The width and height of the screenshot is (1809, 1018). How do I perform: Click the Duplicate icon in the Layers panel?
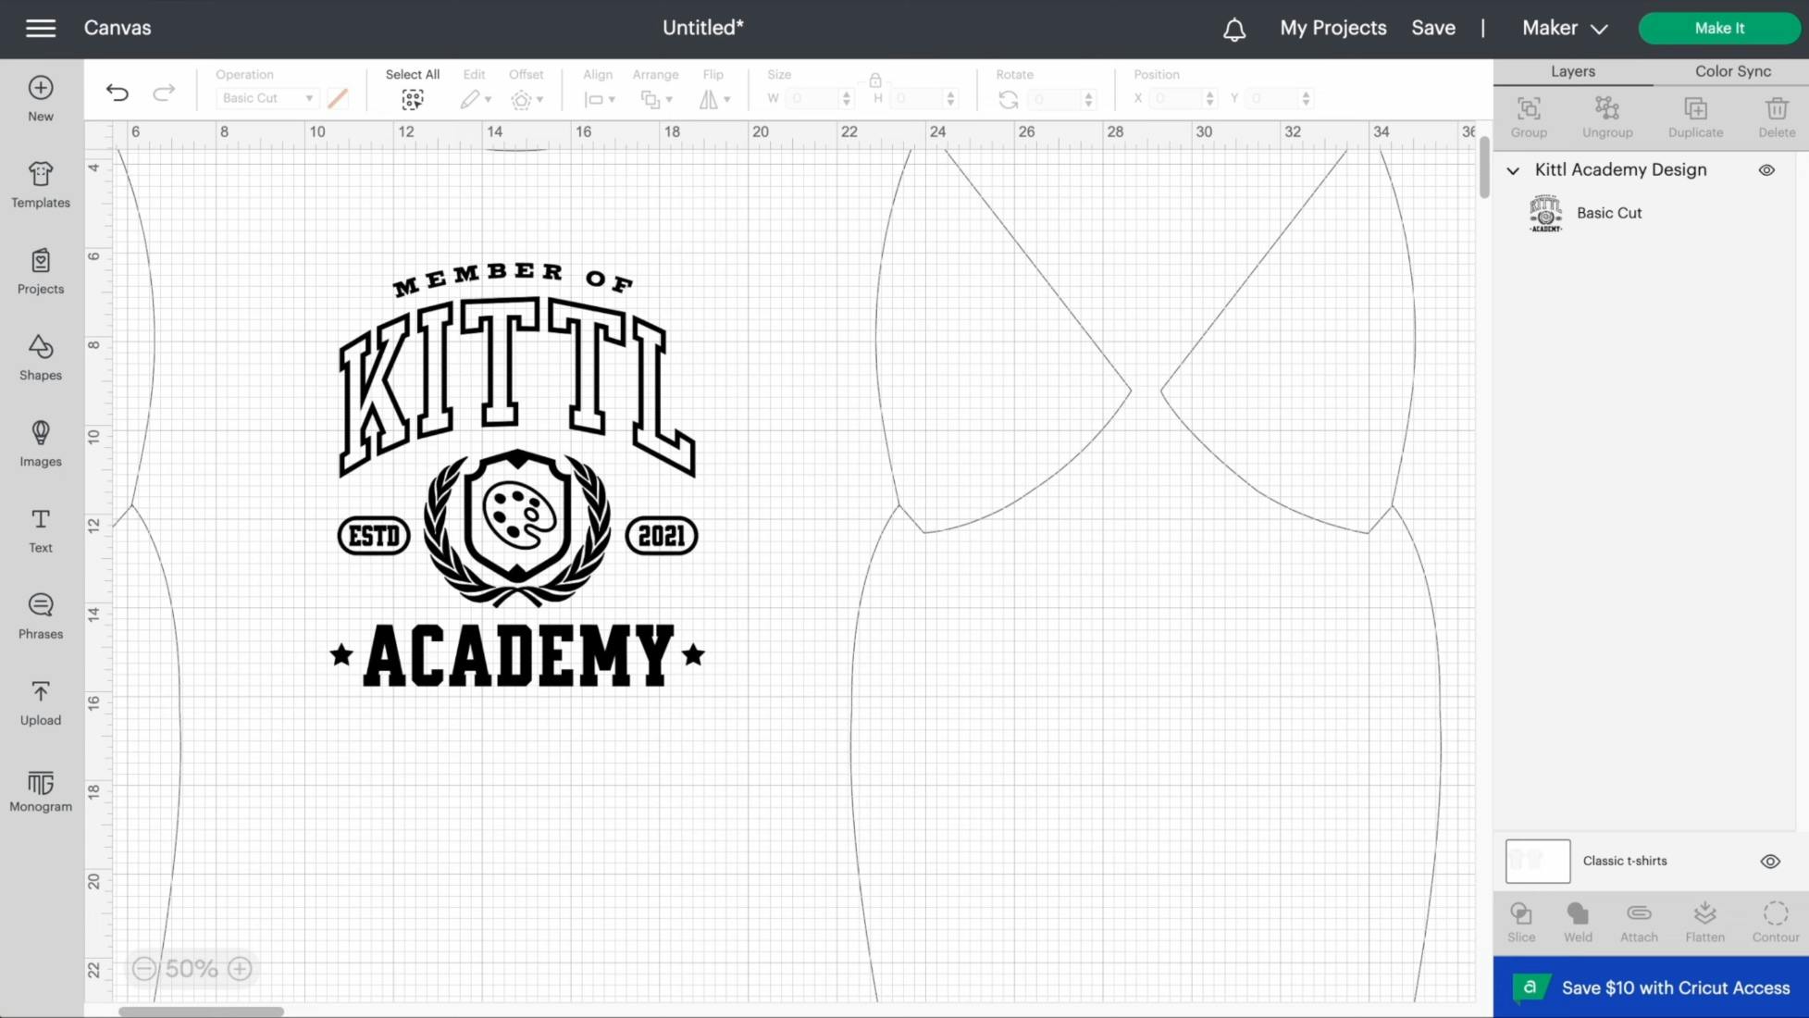point(1694,114)
